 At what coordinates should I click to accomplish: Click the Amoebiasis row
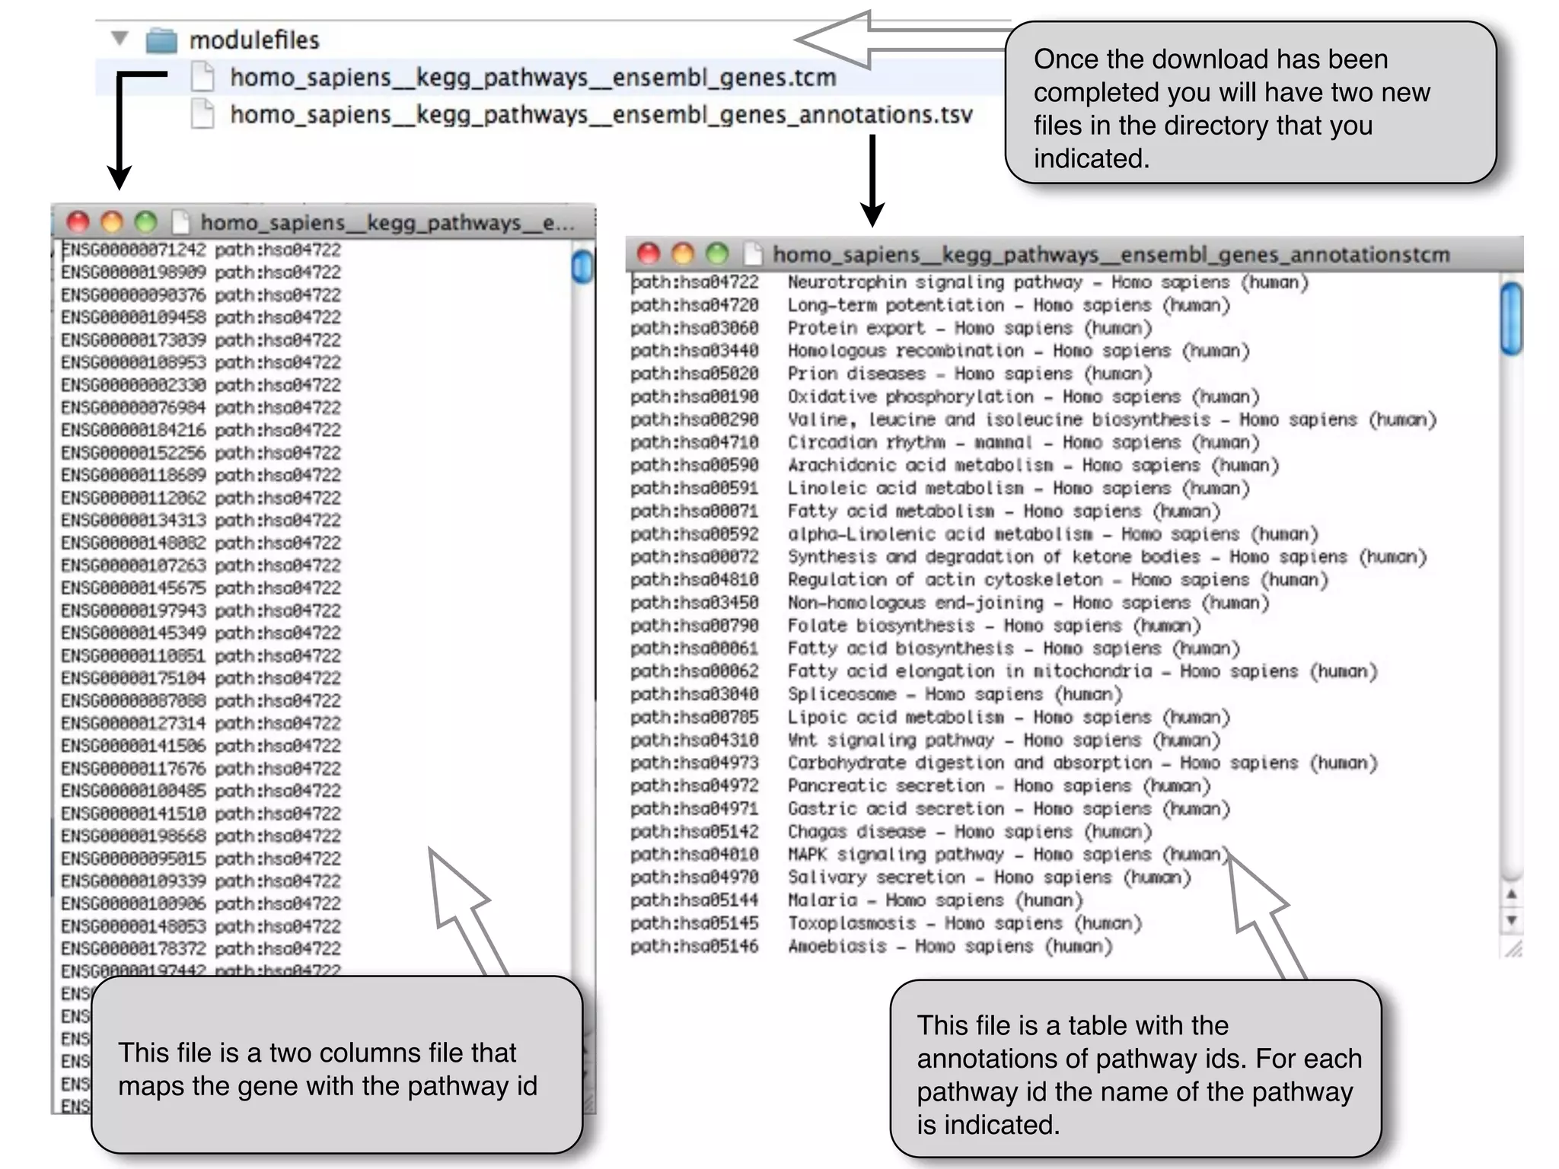[872, 946]
